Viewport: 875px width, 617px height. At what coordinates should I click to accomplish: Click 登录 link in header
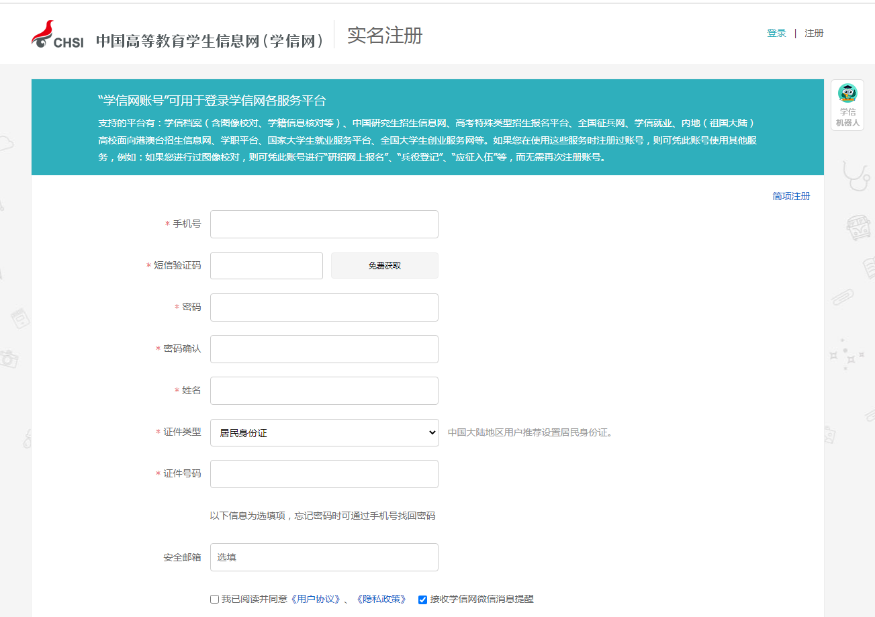point(776,33)
